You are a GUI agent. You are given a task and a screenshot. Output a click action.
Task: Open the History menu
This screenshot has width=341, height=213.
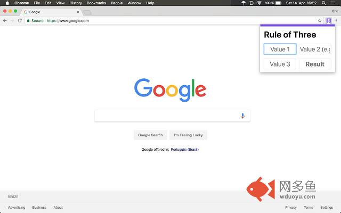coord(76,3)
